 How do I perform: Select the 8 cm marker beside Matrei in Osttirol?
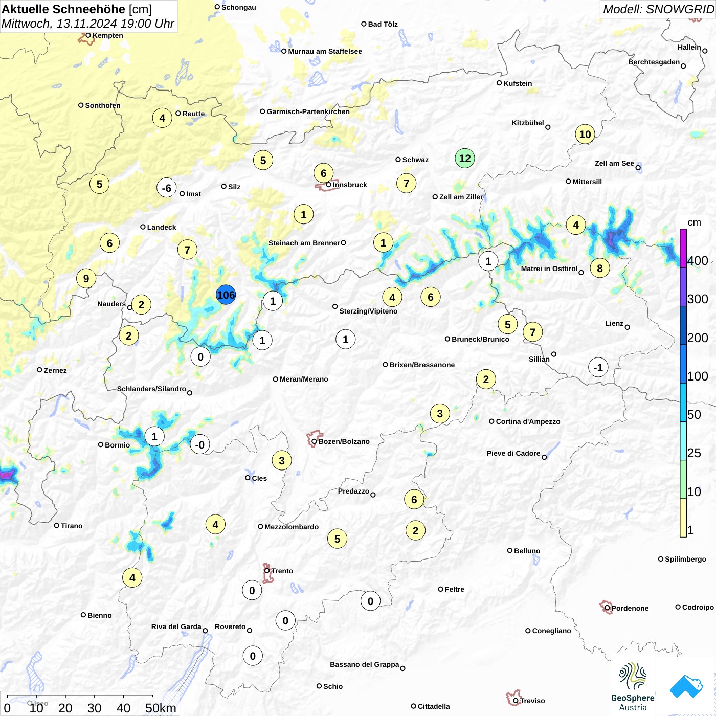[600, 267]
